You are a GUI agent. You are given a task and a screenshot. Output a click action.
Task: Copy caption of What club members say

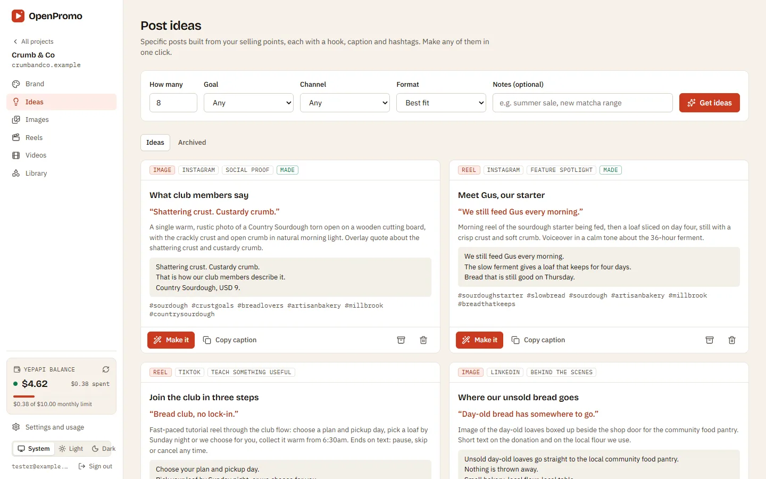coord(230,340)
